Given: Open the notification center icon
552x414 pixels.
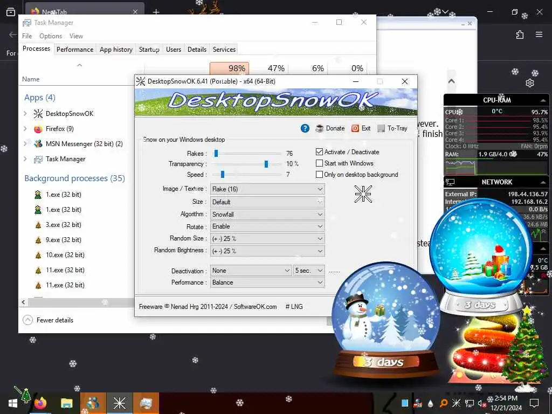Looking at the screenshot, I should [x=534, y=403].
